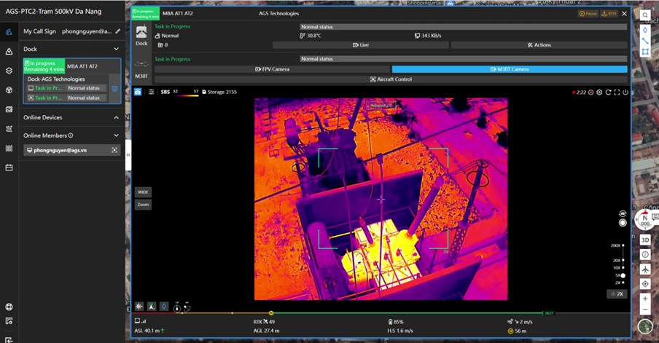Viewport: 659px width, 343px height.
Task: Zoom out the map with minus
Action: click(645, 310)
